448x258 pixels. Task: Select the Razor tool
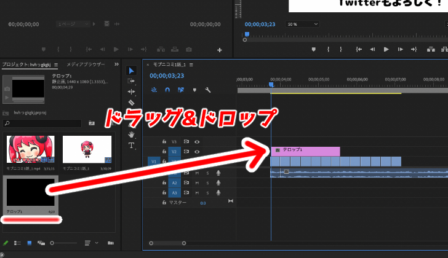(131, 103)
